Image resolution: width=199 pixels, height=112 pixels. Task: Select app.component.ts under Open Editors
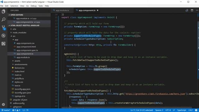click(x=29, y=22)
